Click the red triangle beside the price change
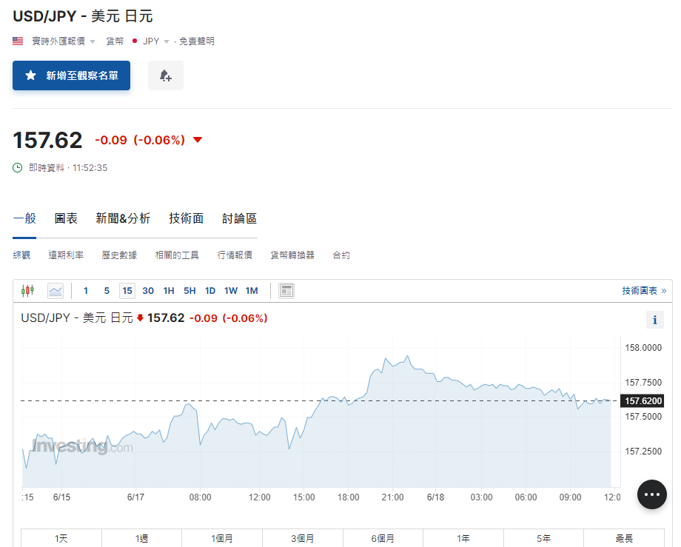This screenshot has height=547, width=681. pos(196,139)
